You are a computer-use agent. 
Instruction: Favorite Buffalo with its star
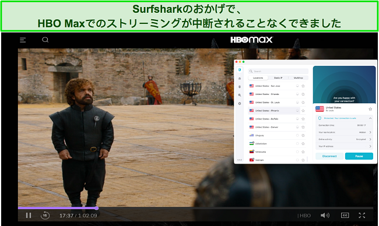click(303, 119)
